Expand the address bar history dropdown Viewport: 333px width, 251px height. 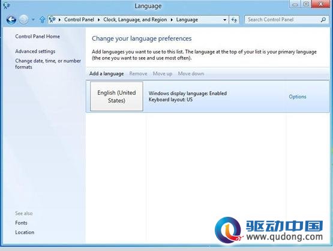coord(224,20)
